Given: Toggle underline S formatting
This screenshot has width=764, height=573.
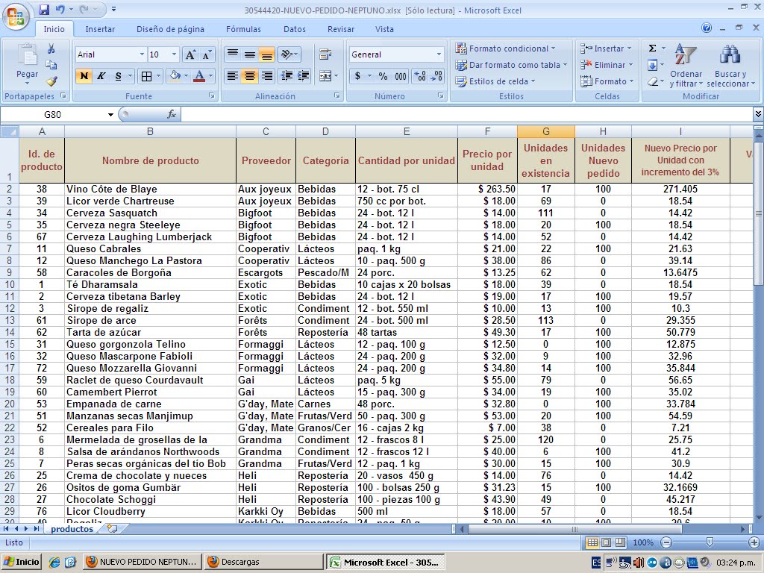Looking at the screenshot, I should [x=118, y=76].
